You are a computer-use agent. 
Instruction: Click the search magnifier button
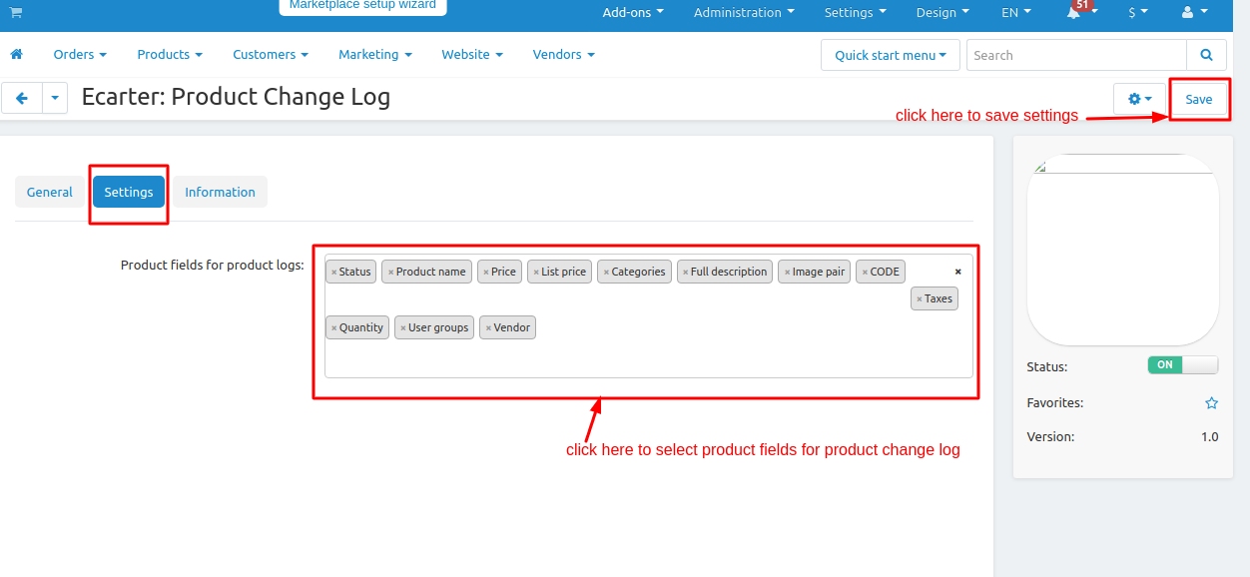point(1207,55)
